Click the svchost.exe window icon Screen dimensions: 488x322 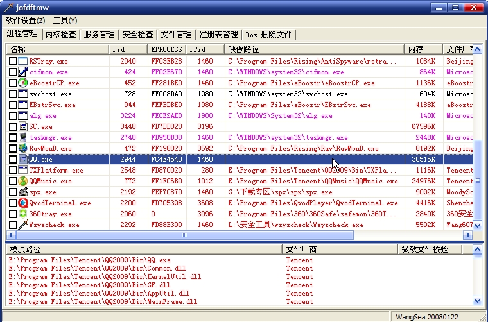coord(23,94)
